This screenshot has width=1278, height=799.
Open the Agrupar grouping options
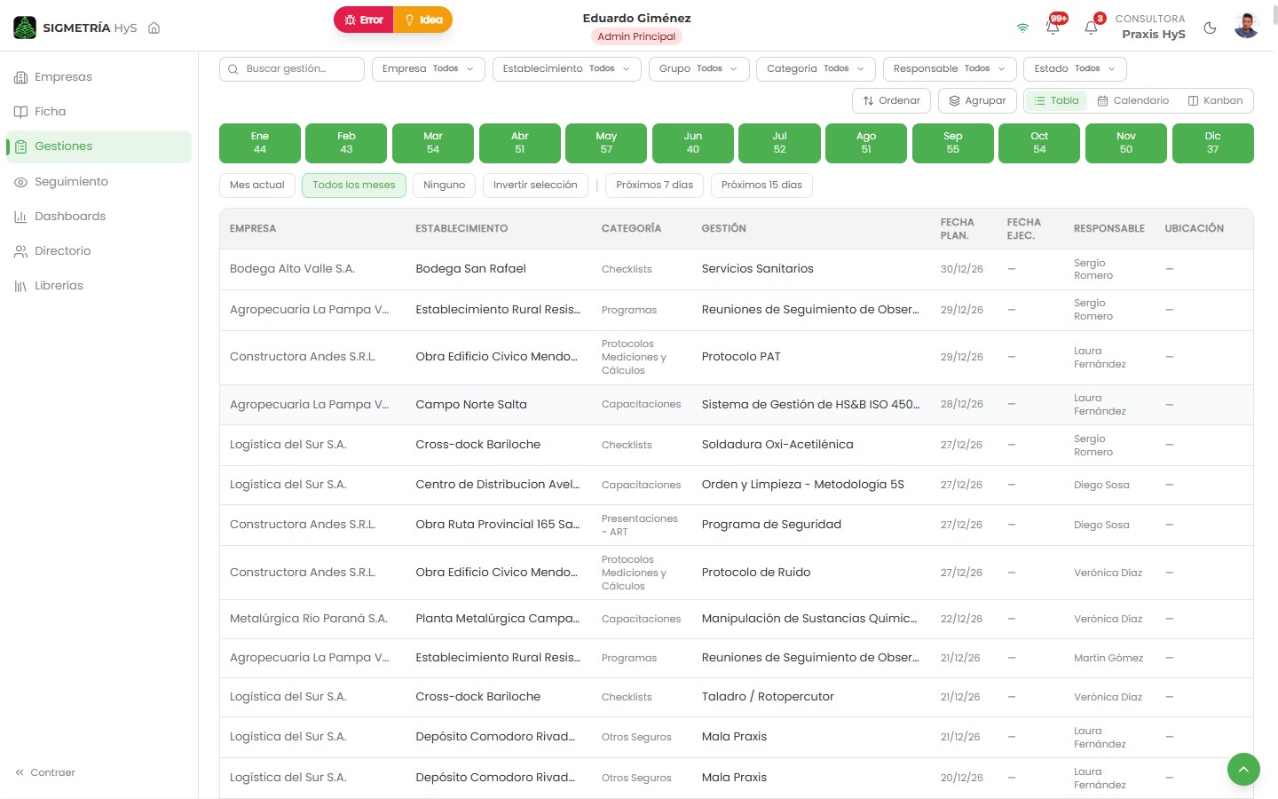click(x=977, y=101)
